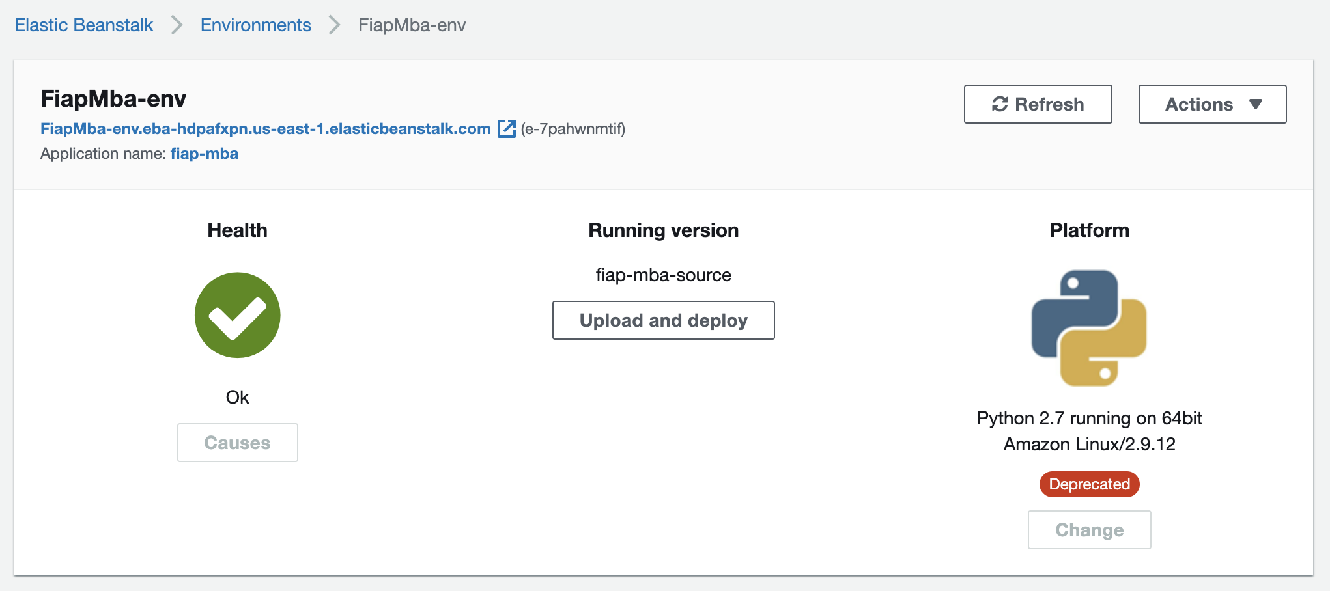Click the refresh arrows icon

[x=1000, y=104]
